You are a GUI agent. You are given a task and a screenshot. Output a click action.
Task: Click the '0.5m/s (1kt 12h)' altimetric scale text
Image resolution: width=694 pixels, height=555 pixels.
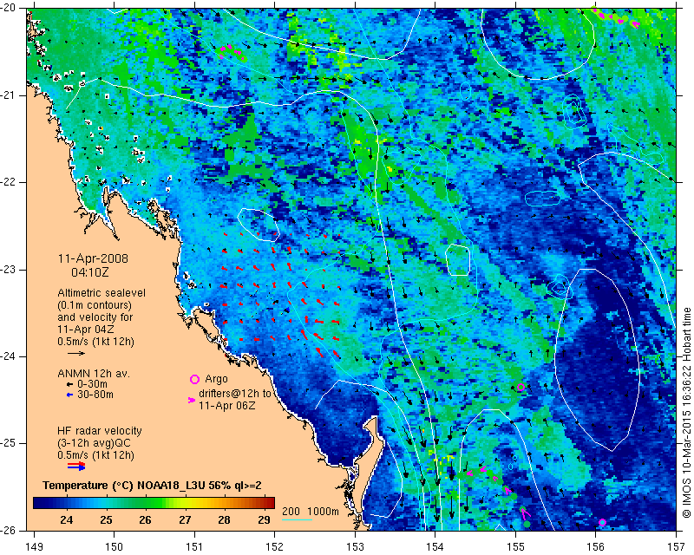pyautogui.click(x=95, y=342)
